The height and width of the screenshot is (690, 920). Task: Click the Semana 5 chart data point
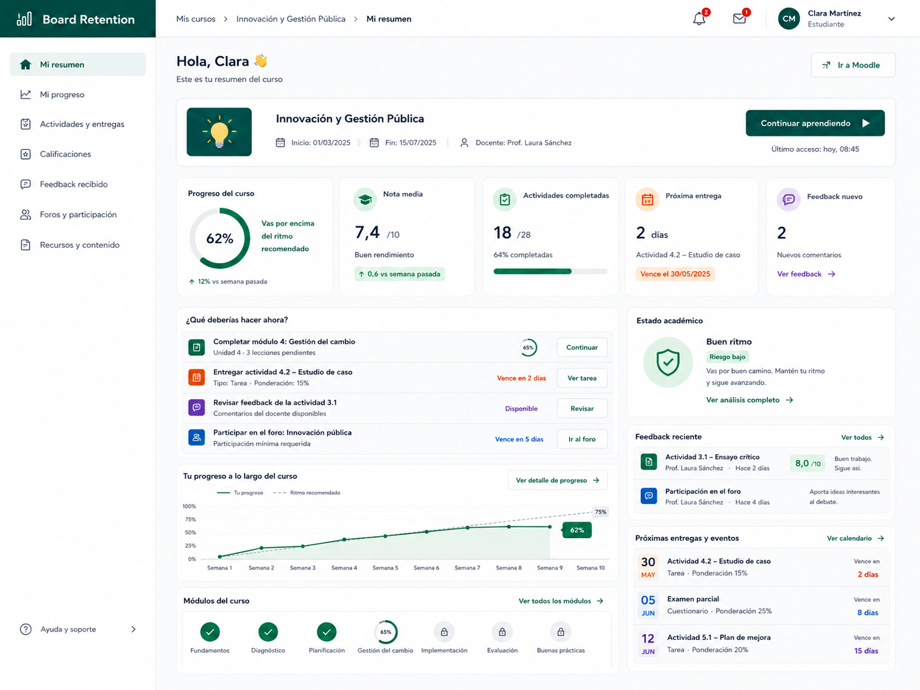[x=385, y=536]
